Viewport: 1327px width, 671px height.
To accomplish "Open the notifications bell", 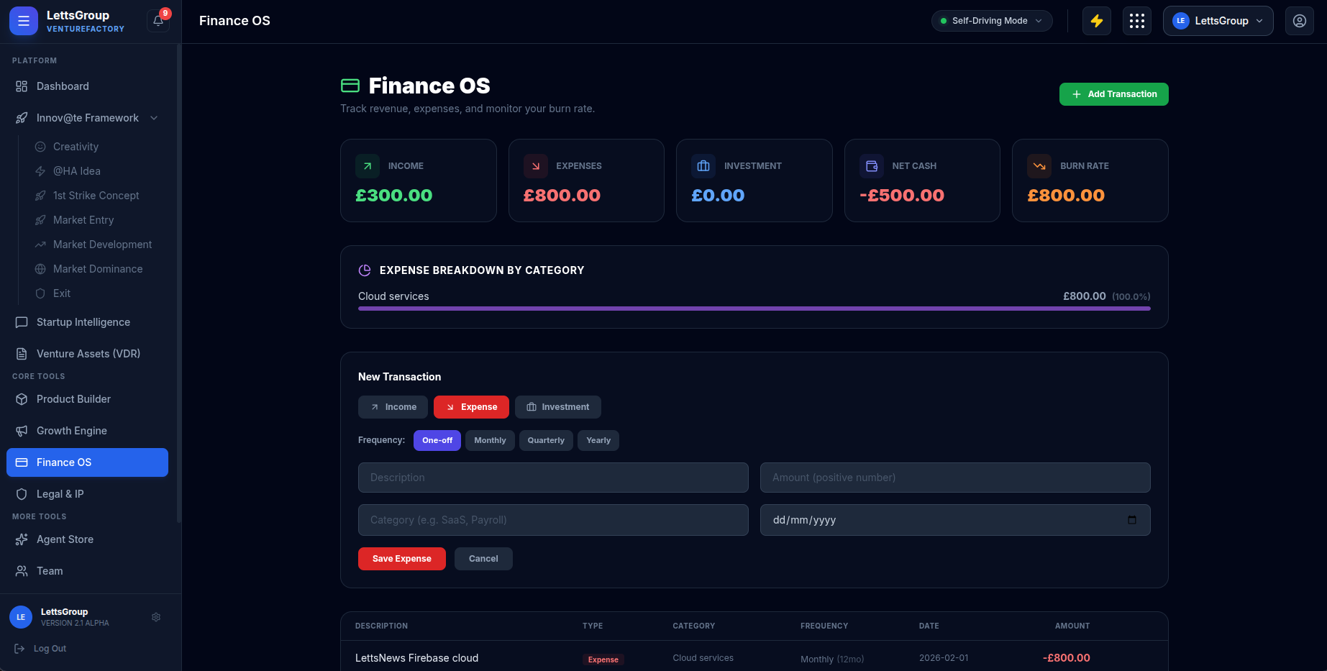I will 158,21.
